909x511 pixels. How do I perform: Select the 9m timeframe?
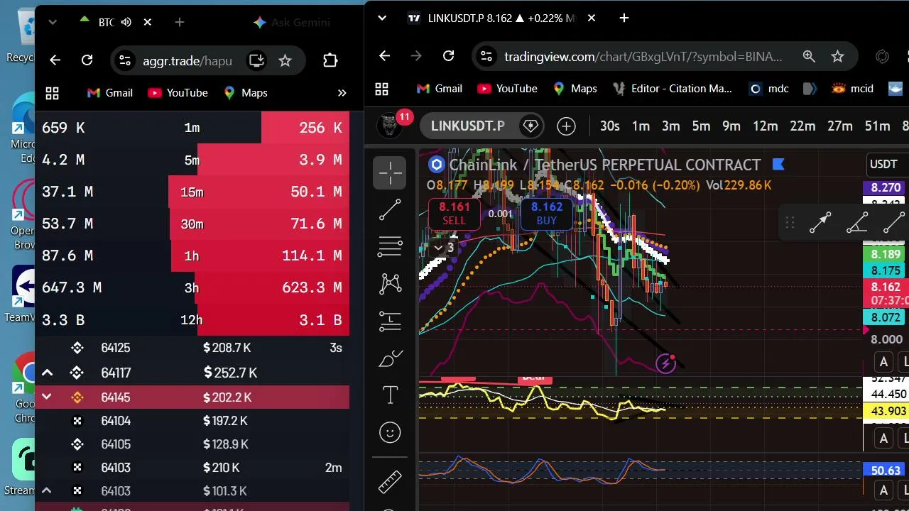click(731, 126)
